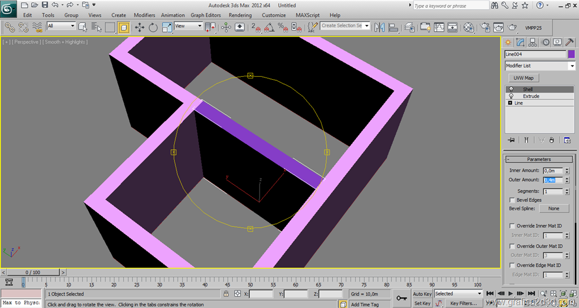Open the Modifier List dropdown

(x=571, y=66)
